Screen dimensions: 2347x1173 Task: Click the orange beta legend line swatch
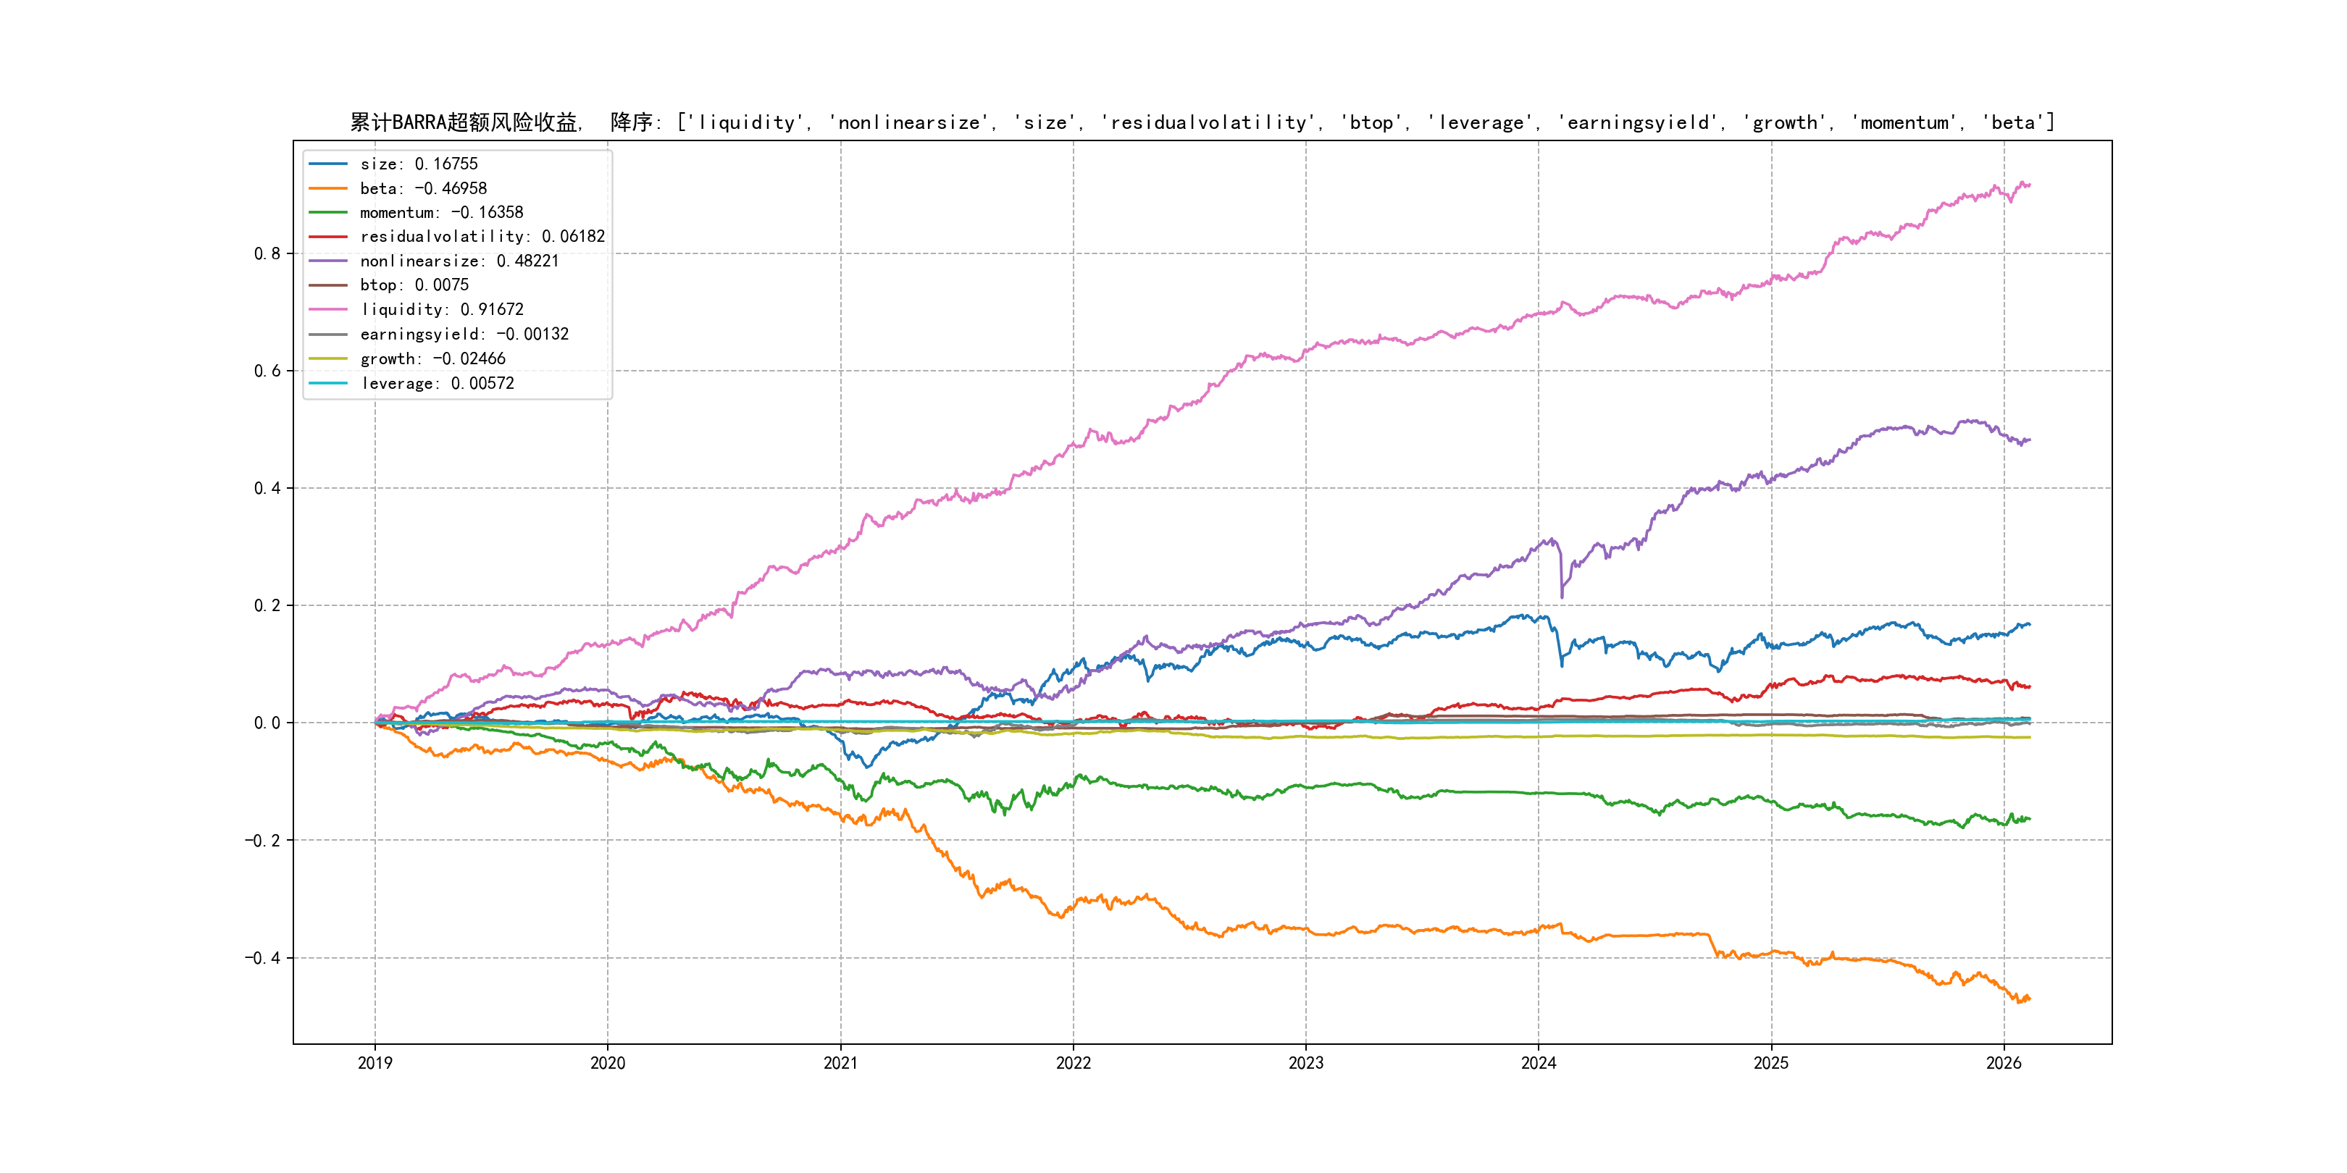tap(328, 188)
